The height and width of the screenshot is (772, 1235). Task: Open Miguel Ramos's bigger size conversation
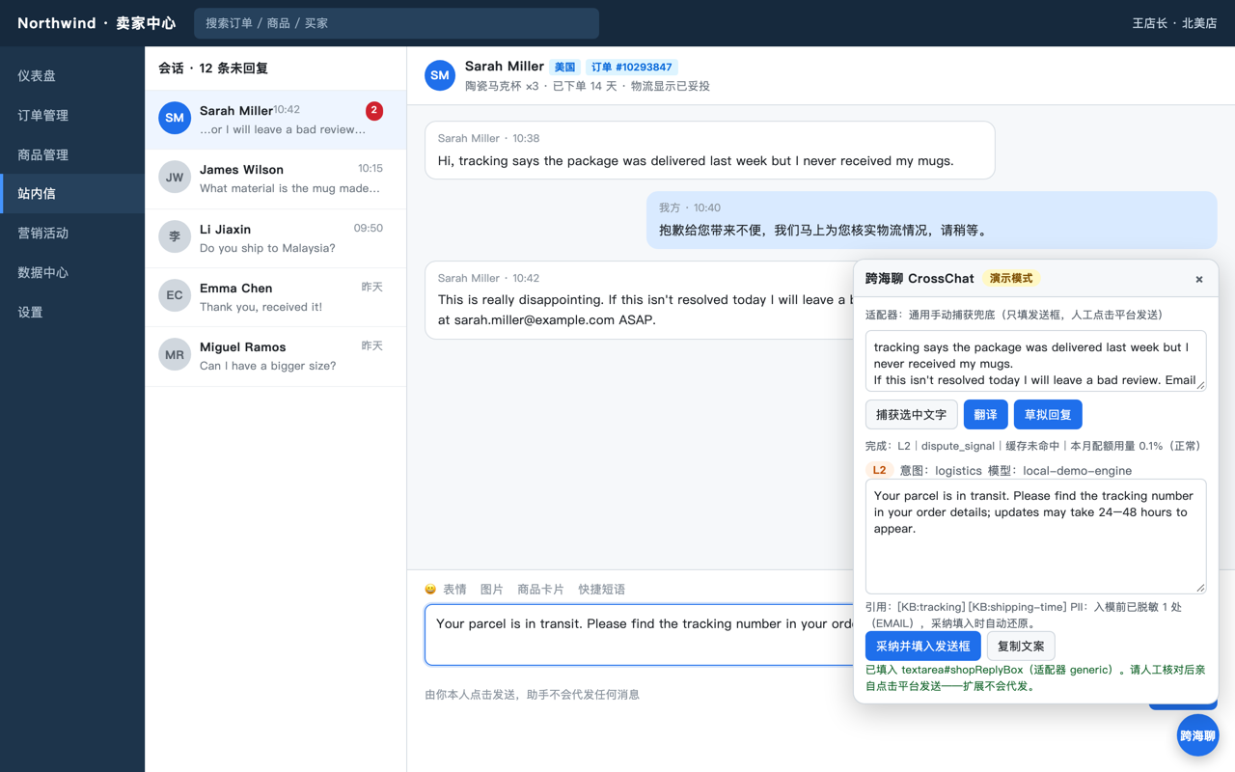coord(276,355)
